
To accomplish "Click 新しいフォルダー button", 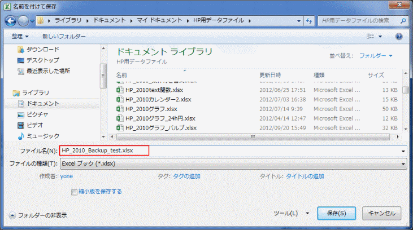I will (x=64, y=36).
